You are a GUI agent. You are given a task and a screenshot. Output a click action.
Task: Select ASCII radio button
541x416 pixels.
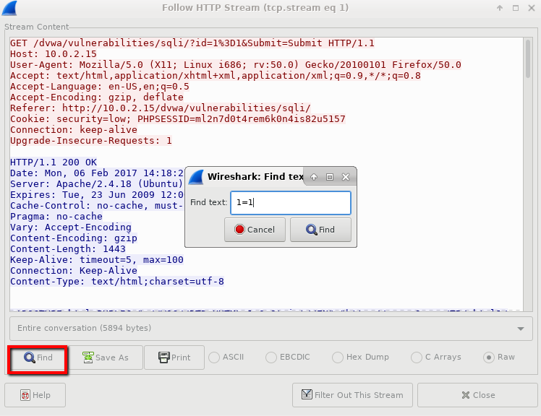[x=226, y=357]
